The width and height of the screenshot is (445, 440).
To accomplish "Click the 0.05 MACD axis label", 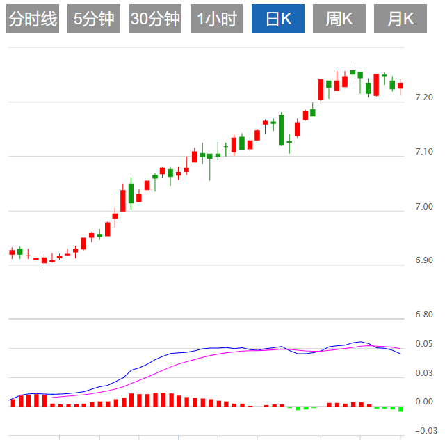I will tap(423, 344).
